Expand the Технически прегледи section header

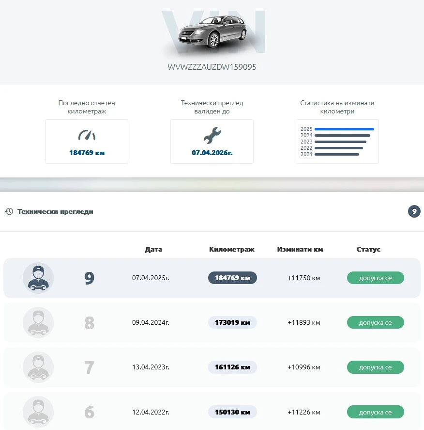pos(55,211)
